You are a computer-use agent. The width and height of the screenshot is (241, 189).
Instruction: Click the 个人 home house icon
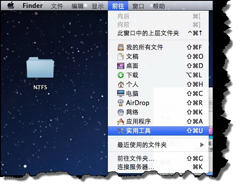pyautogui.click(x=121, y=84)
